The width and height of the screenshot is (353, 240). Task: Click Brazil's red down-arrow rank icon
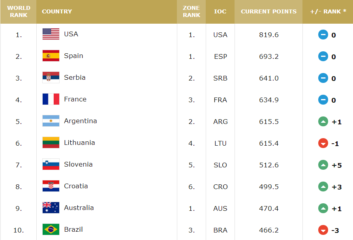click(323, 230)
